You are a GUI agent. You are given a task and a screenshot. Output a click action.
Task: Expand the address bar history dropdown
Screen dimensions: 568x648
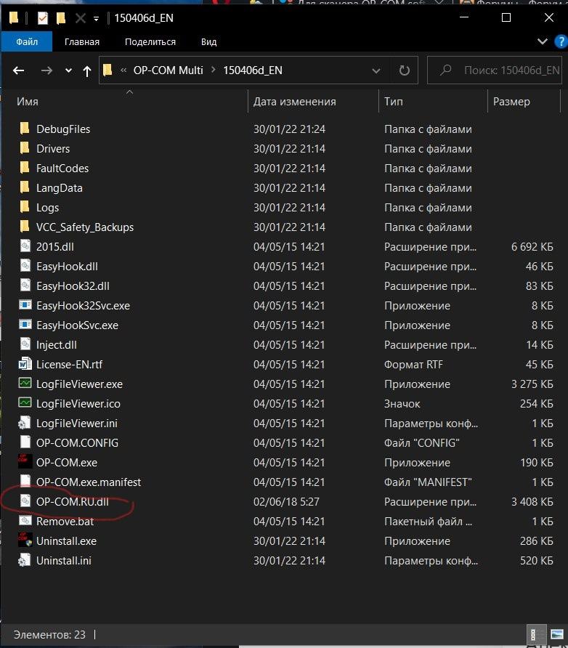coord(376,70)
